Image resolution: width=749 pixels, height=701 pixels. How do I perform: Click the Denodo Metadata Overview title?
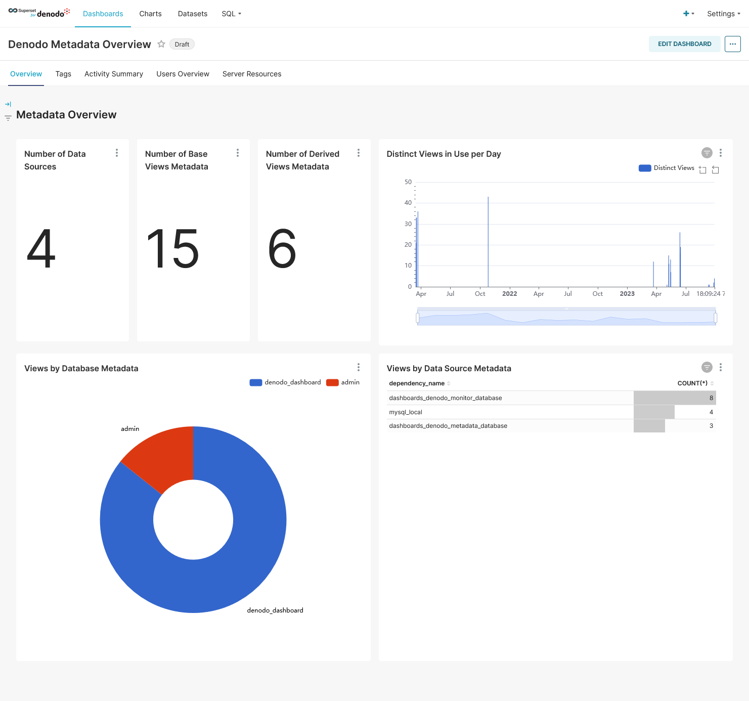pos(79,45)
